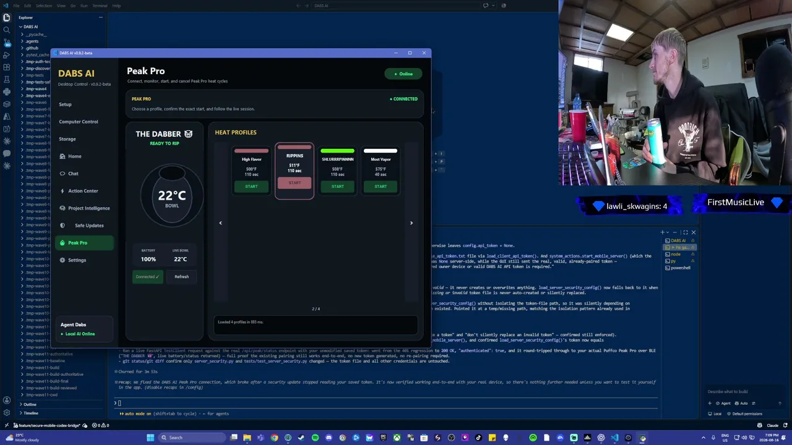Screen dimensions: 792x445
Task: Click the git branch status bar item
Action: 47,425
